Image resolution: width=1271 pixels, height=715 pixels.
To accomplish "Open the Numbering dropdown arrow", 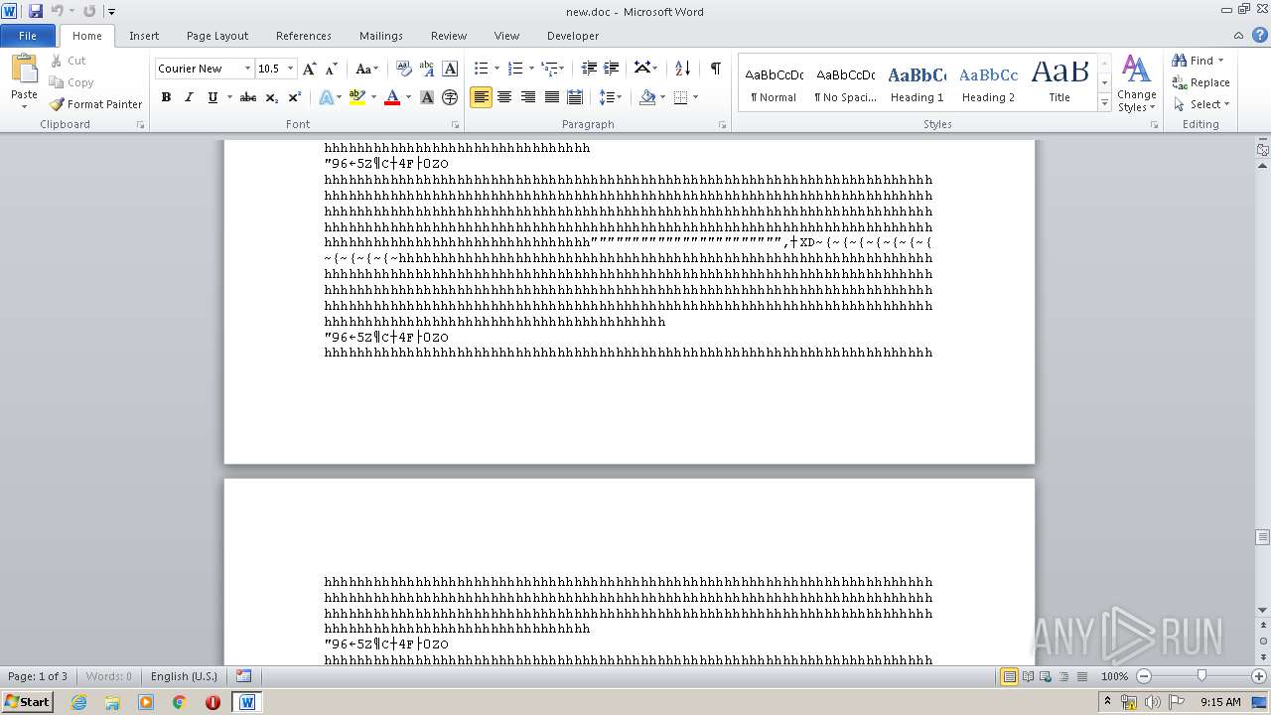I will click(x=531, y=69).
